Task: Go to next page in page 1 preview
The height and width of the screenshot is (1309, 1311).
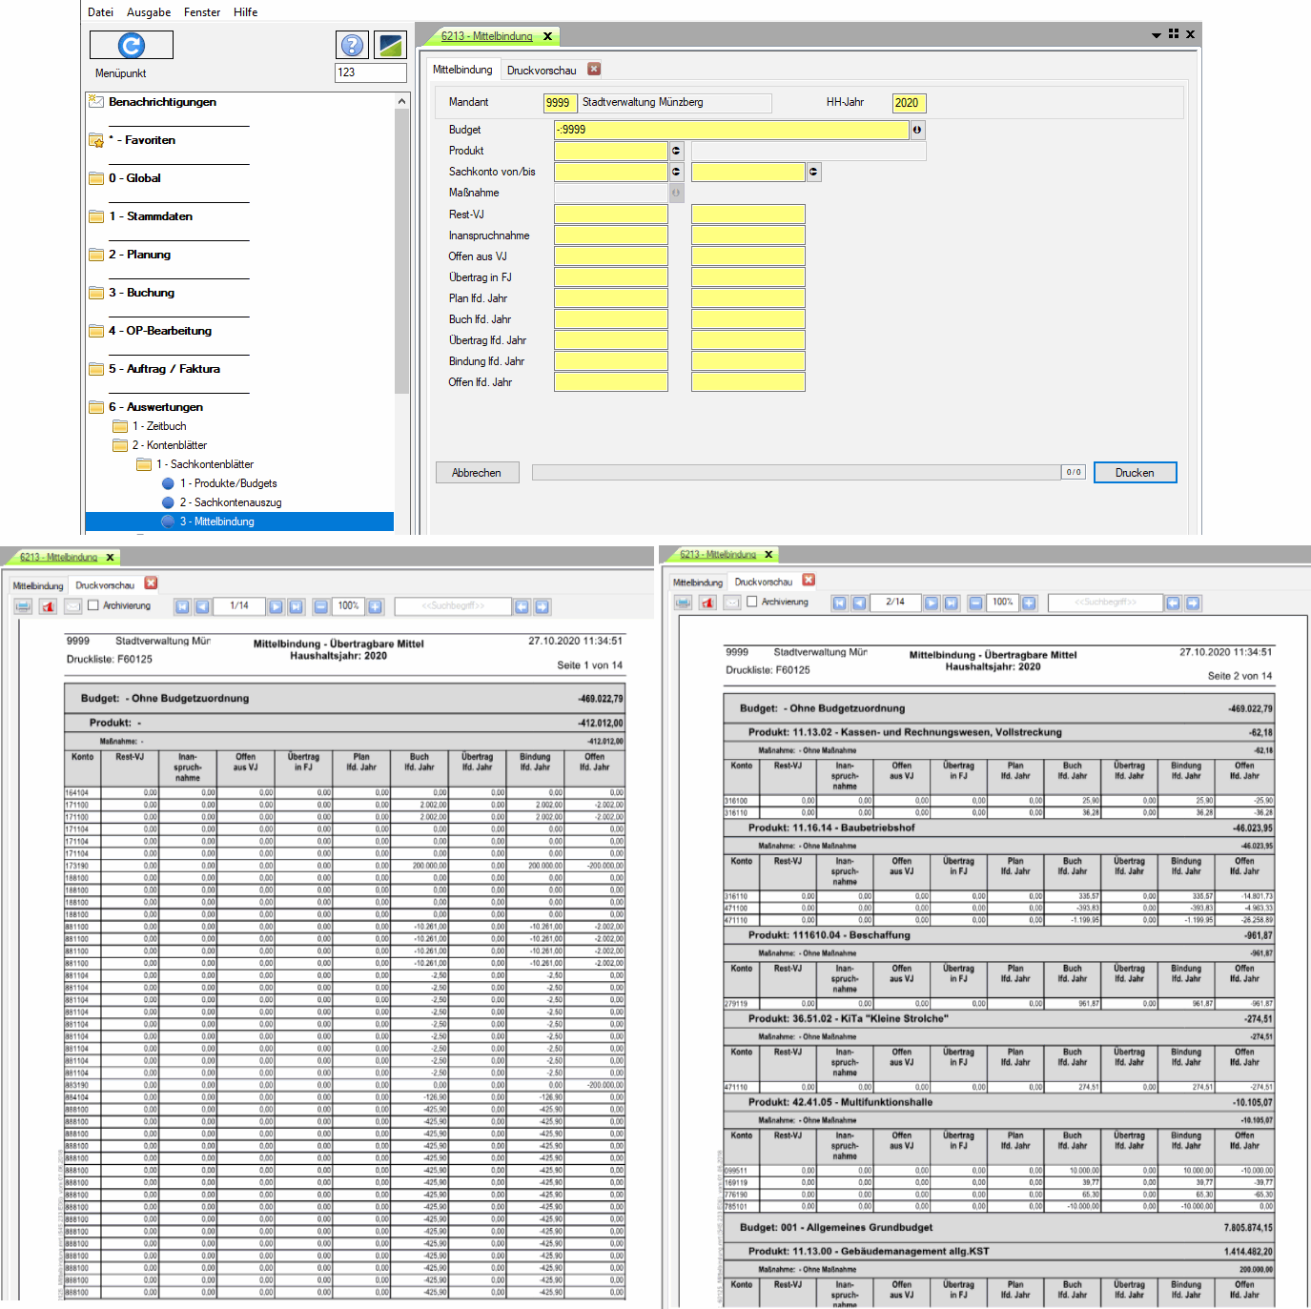Action: click(276, 606)
